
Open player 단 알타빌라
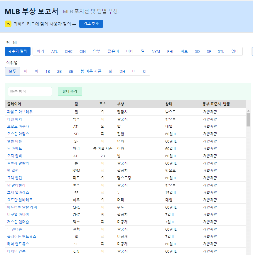(16, 185)
